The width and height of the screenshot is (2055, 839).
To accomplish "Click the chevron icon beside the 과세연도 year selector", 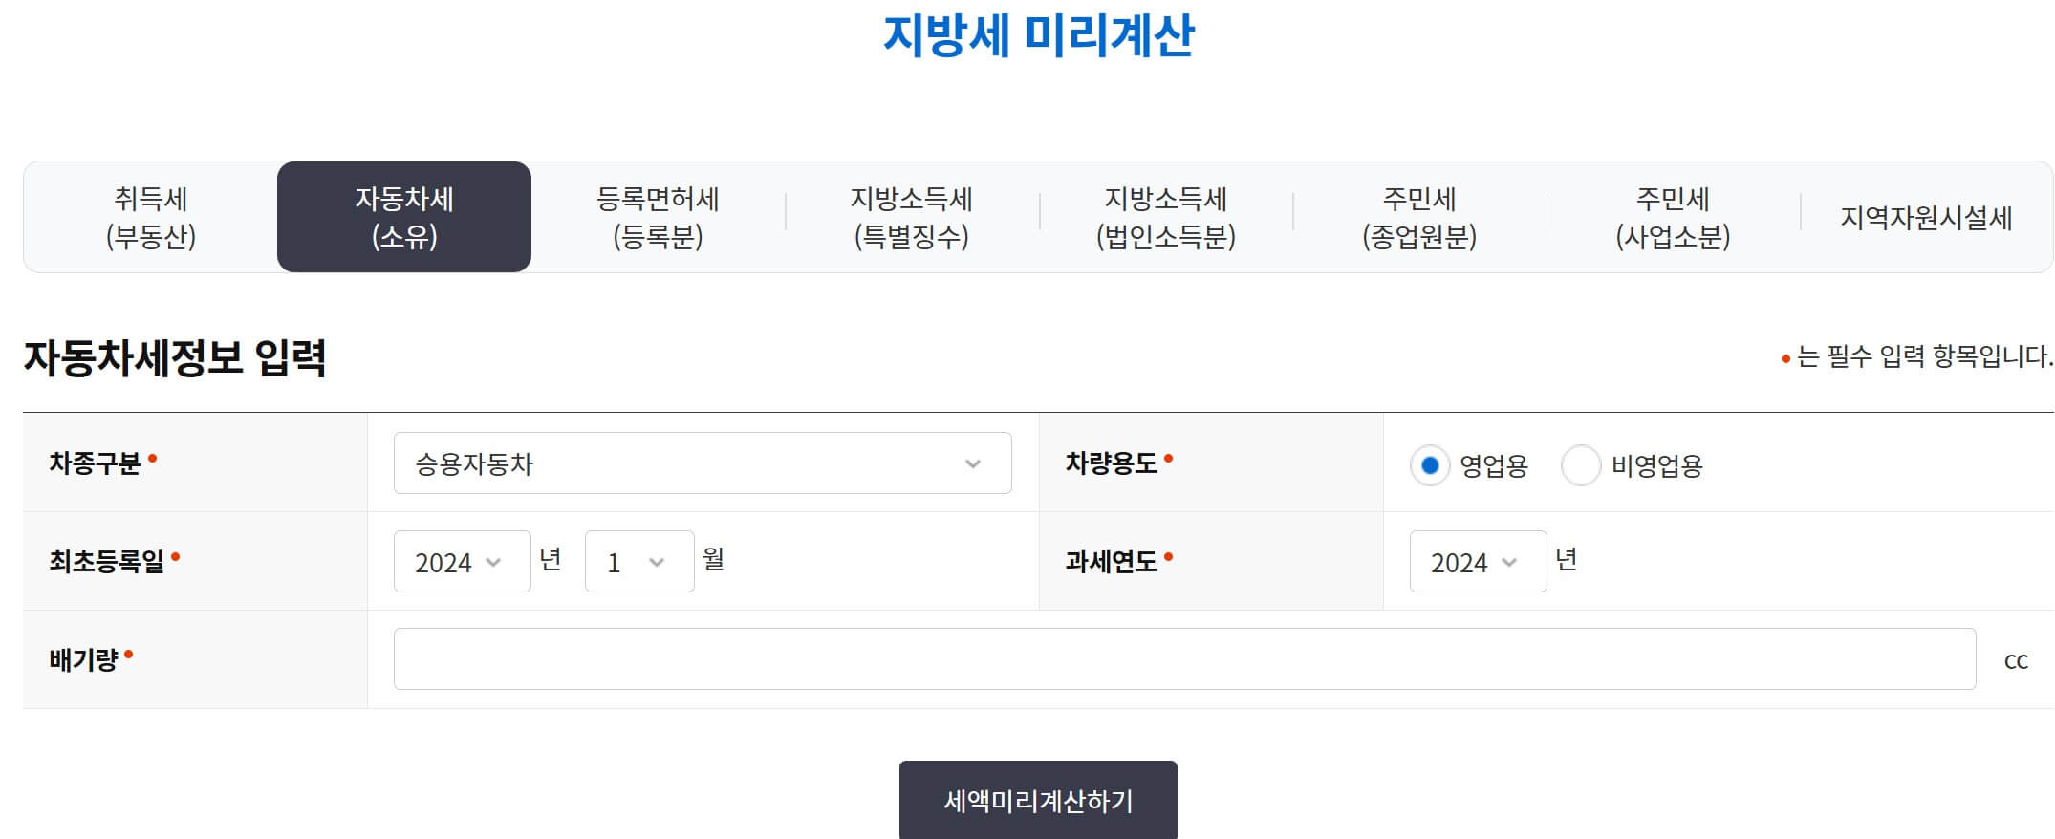I will (1508, 562).
